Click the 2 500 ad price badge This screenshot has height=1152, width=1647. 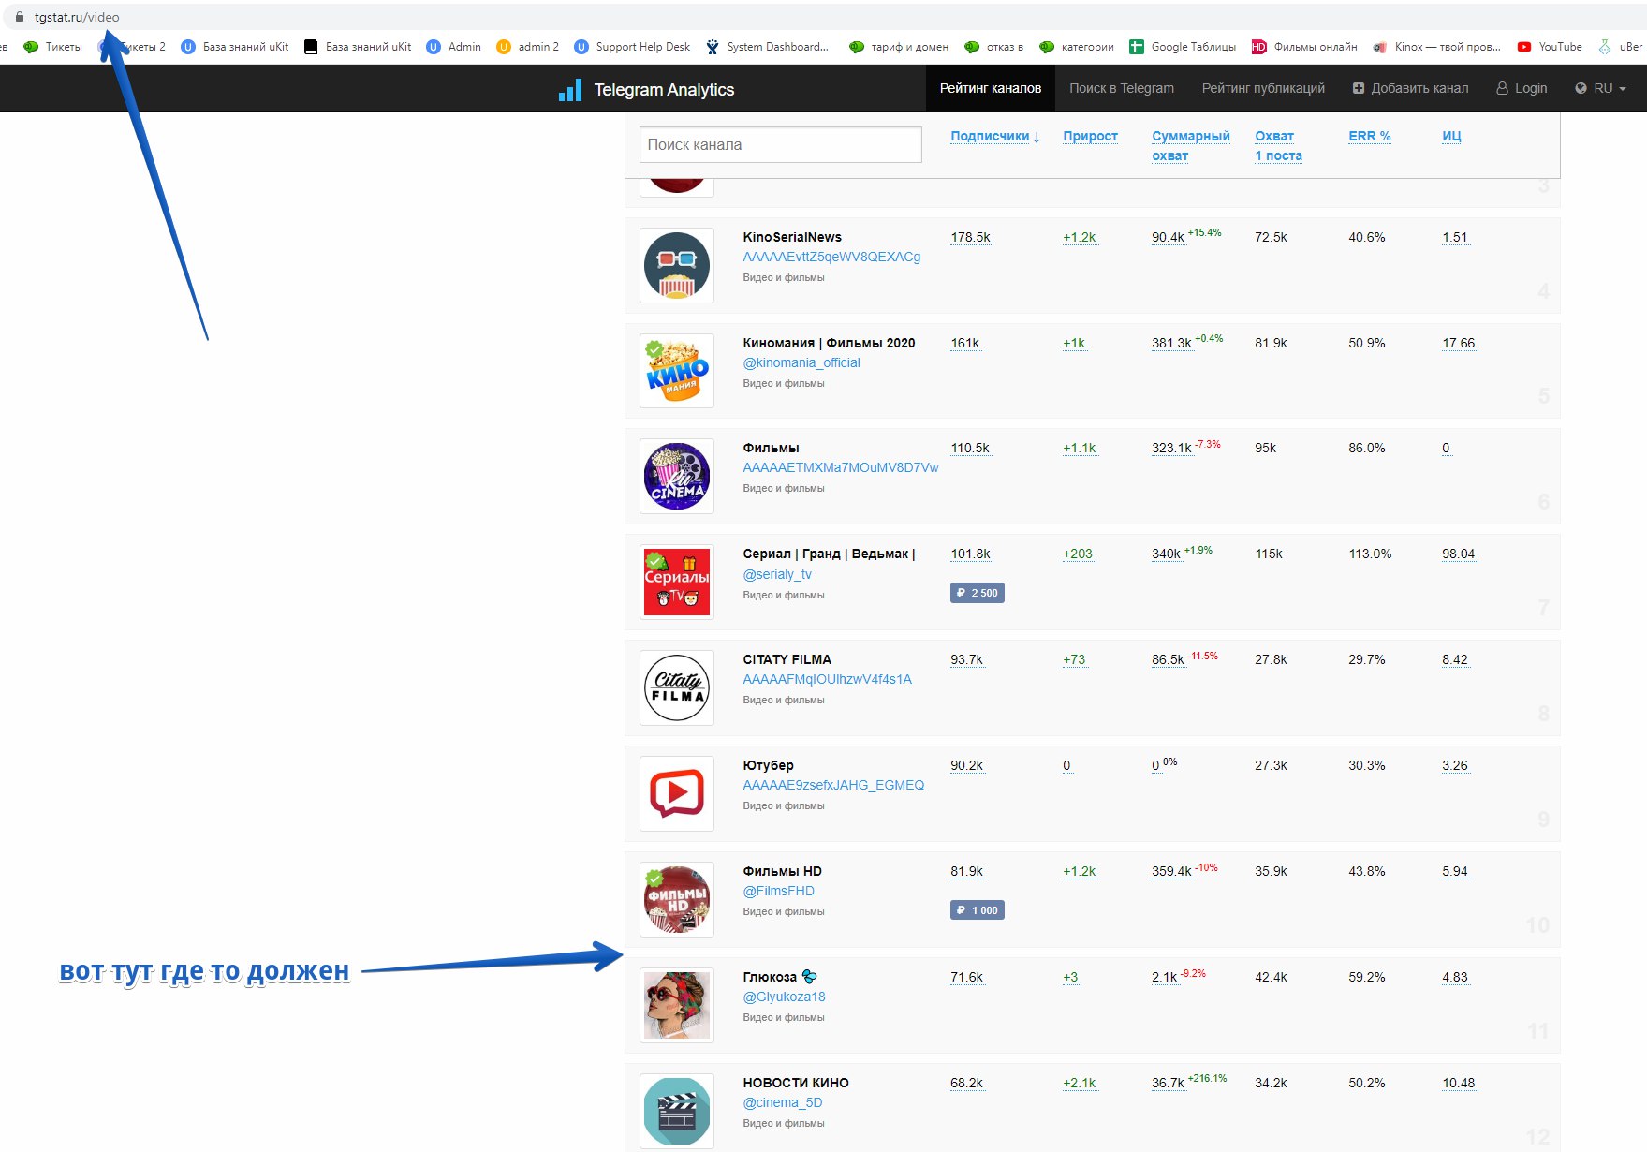pos(978,593)
